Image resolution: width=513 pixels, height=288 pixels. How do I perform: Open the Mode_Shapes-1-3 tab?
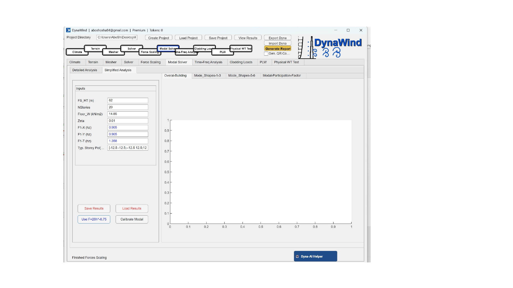[207, 76]
